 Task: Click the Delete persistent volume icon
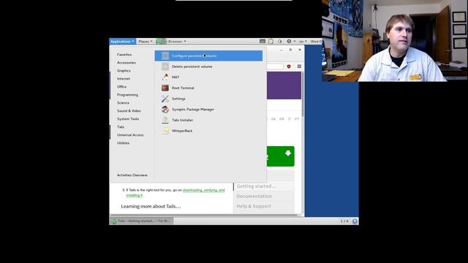(165, 66)
